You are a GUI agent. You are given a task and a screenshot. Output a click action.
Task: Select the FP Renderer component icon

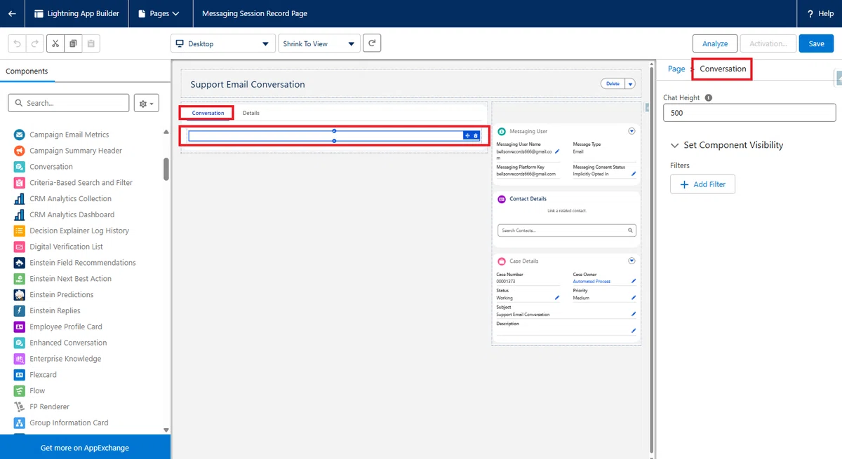19,406
